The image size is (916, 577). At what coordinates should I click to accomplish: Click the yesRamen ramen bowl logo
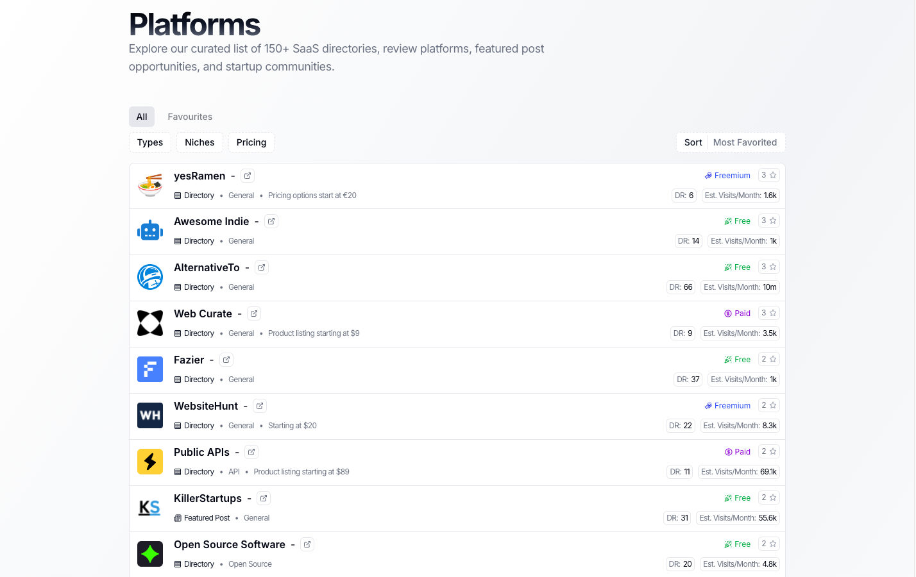[x=150, y=185]
